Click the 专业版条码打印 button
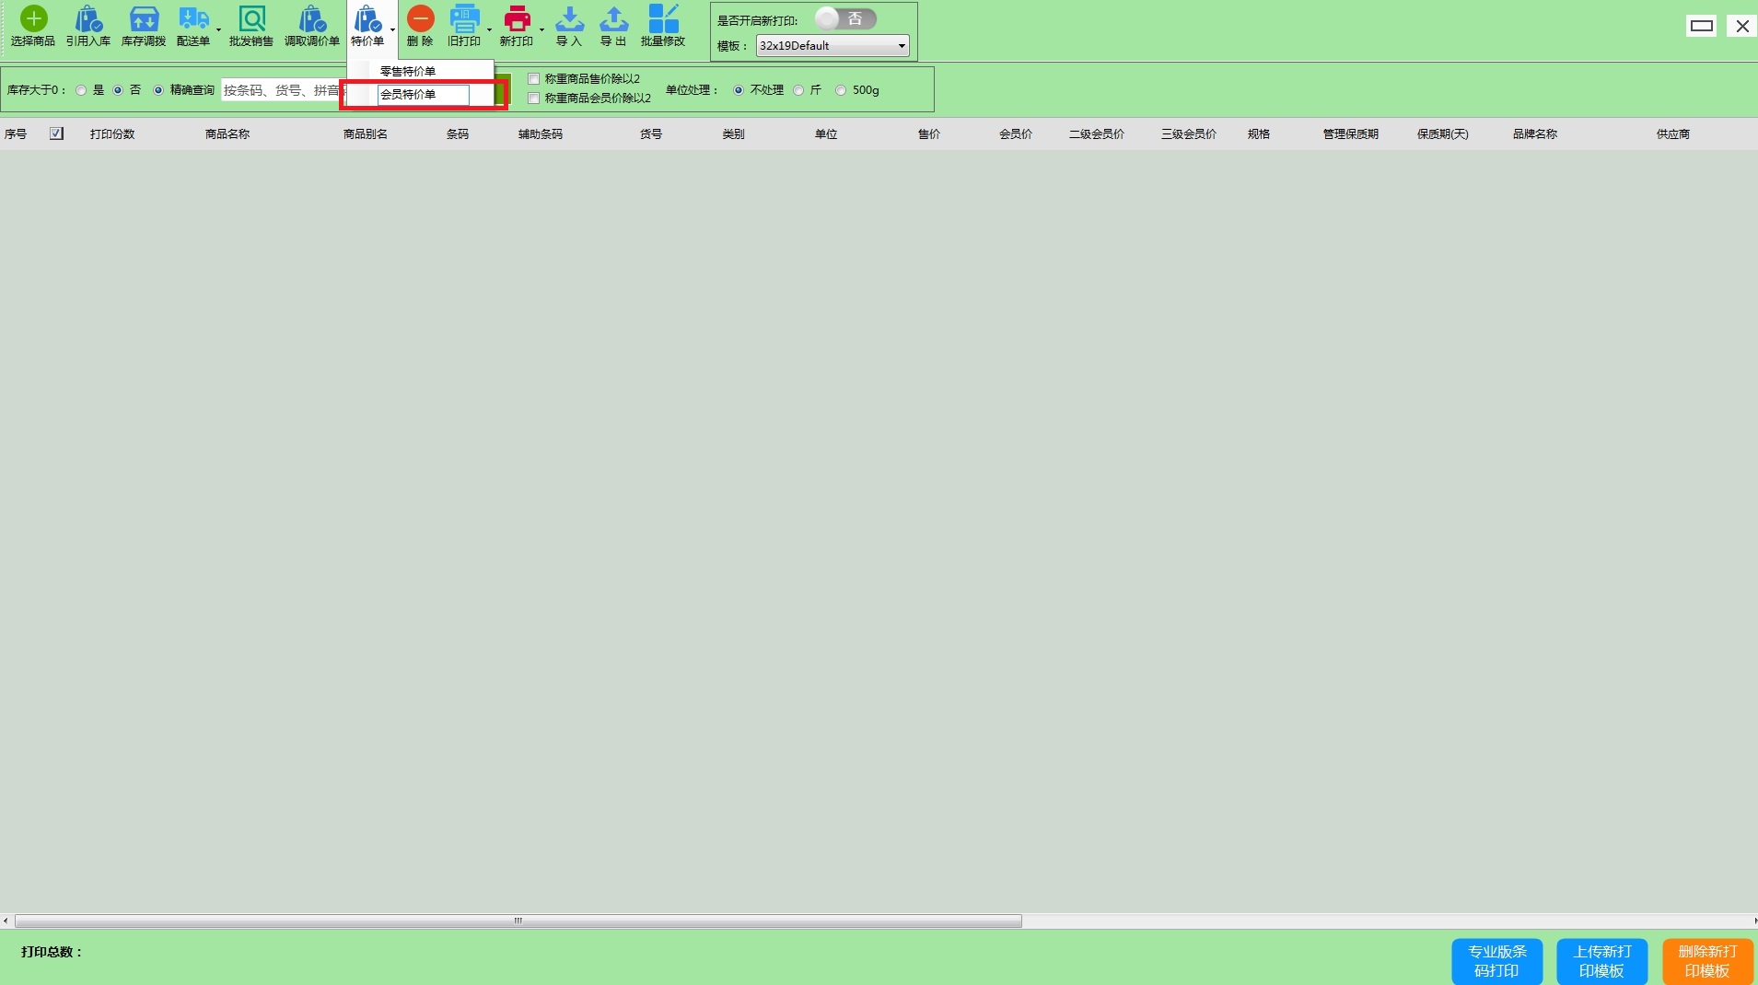 pyautogui.click(x=1496, y=961)
